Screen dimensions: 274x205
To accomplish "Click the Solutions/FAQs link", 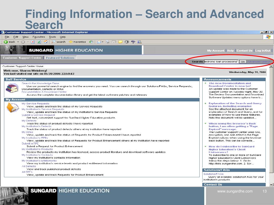I will pos(213,174).
